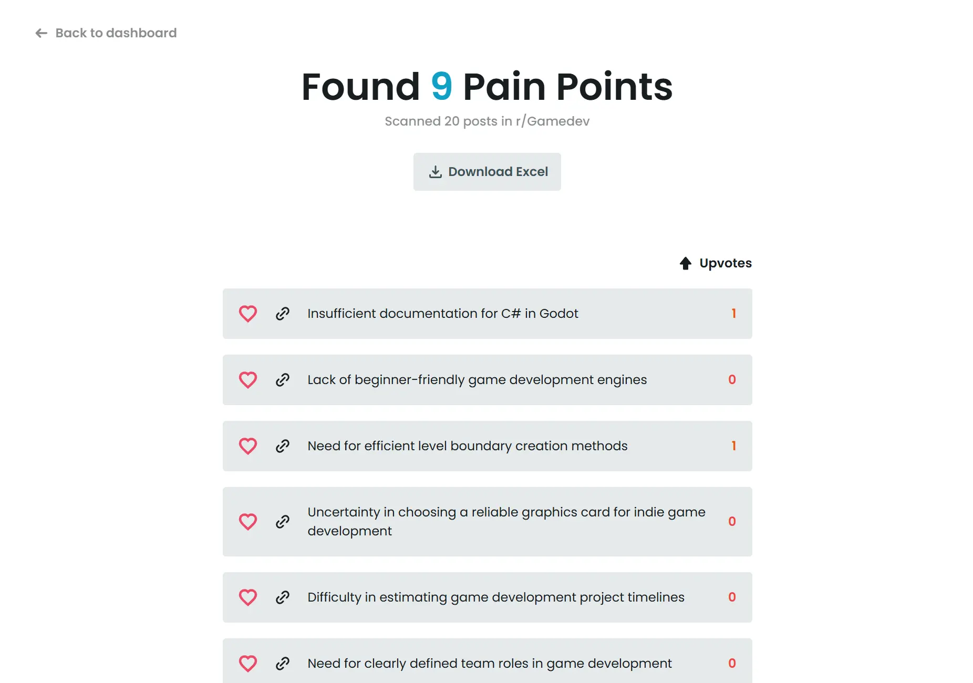Open link for team roles item
The width and height of the screenshot is (973, 683).
pyautogui.click(x=283, y=664)
